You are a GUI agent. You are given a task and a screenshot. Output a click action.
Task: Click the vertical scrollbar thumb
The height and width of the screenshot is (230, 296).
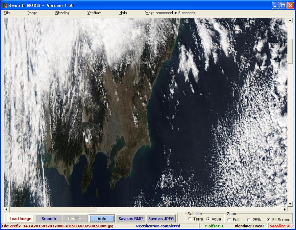290,52
